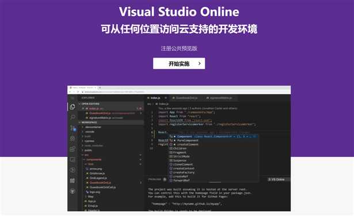Viewport: 354px width, 216px height.
Task: Open the Remote Explorer monitor icon
Action: [x=73, y=160]
